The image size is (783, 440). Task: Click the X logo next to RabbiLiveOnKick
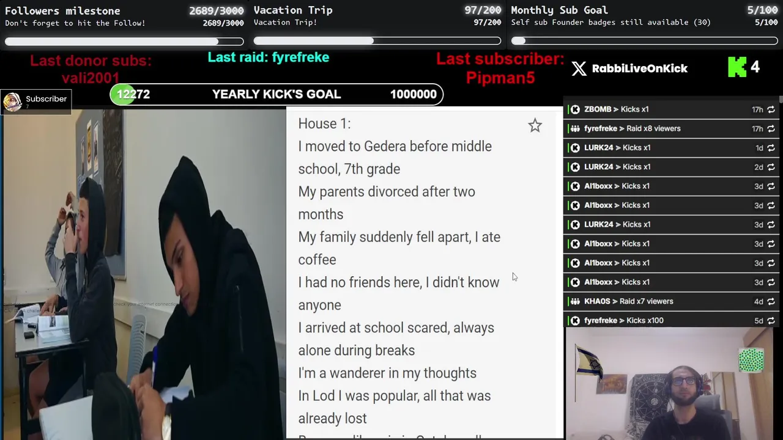[579, 68]
